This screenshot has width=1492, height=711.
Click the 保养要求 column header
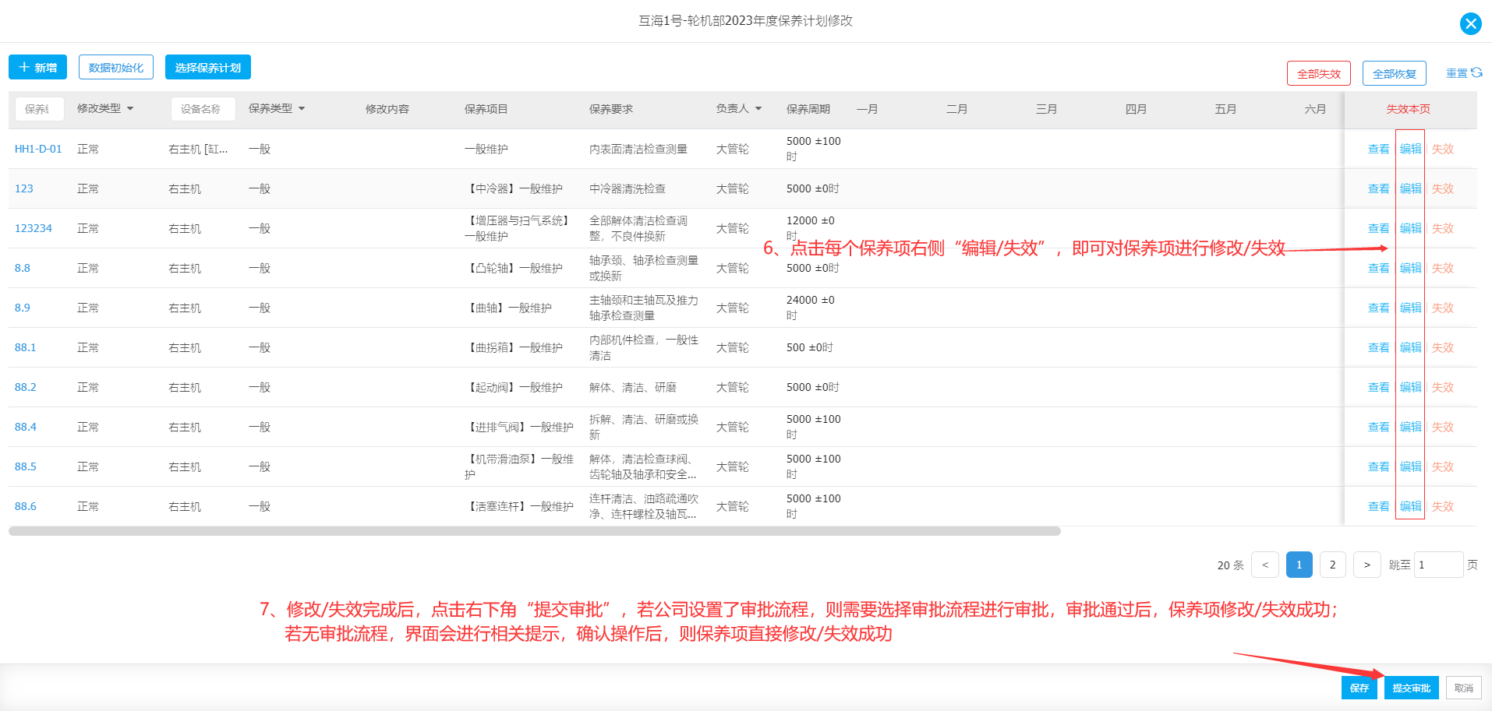tap(611, 109)
